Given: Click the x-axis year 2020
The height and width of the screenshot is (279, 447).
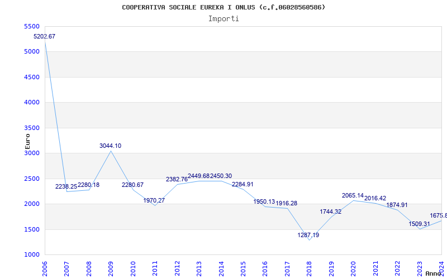Looking at the screenshot, I should coord(354,269).
